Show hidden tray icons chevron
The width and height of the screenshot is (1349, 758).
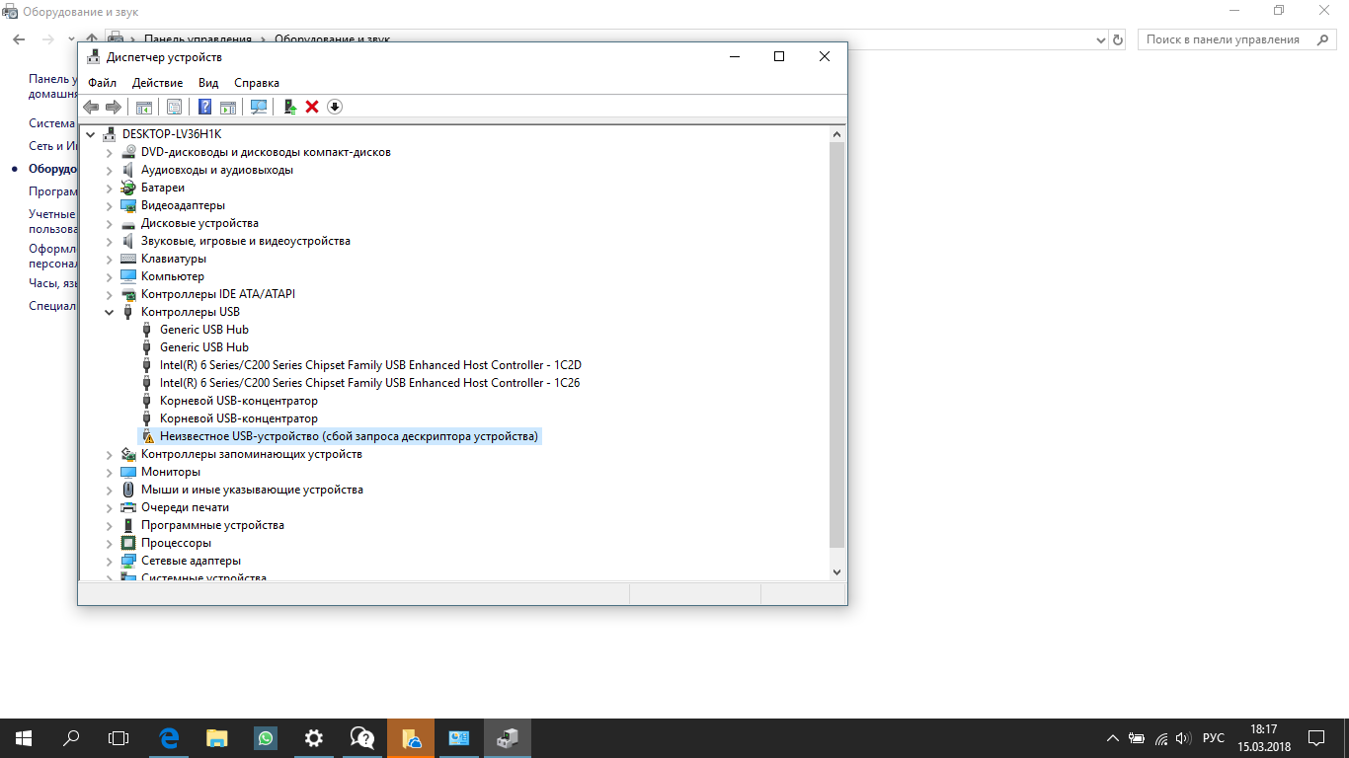click(x=1113, y=738)
